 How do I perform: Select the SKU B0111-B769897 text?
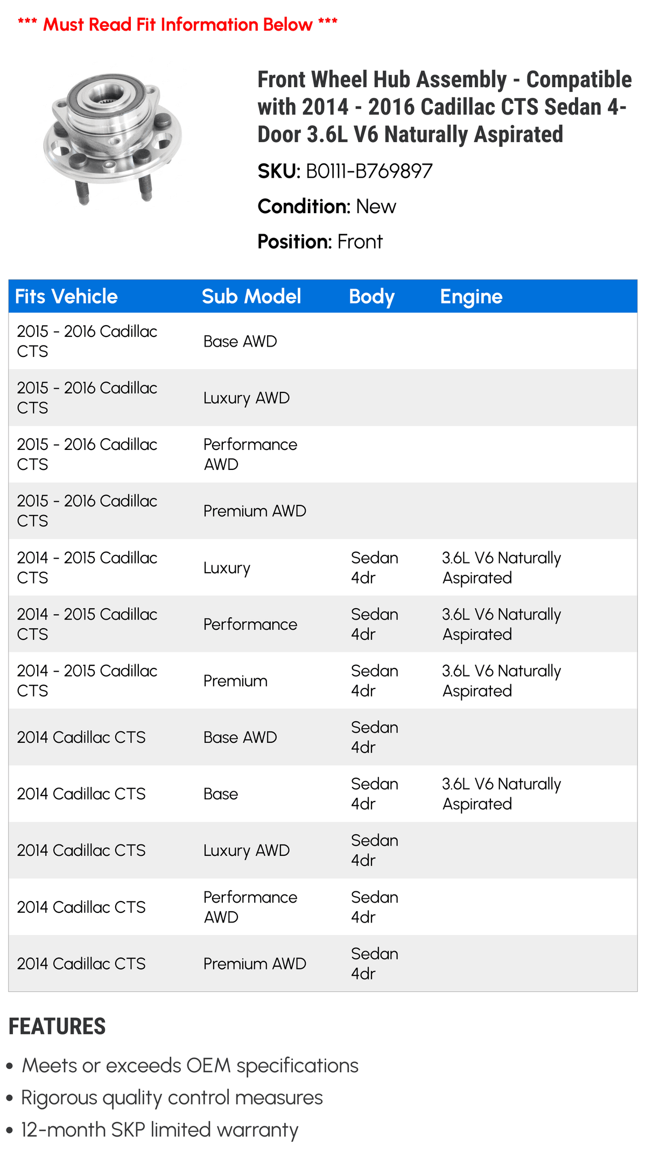(345, 171)
